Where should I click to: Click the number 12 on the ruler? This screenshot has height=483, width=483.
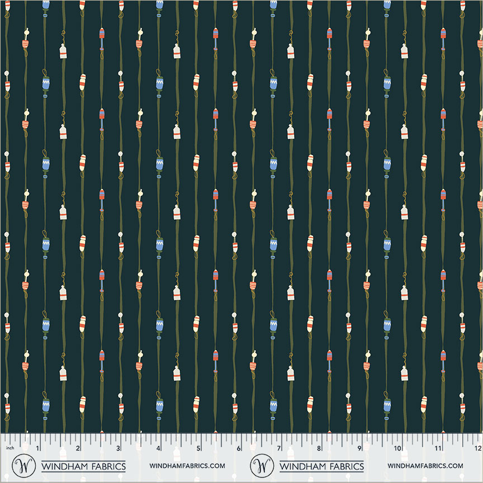[477, 448]
